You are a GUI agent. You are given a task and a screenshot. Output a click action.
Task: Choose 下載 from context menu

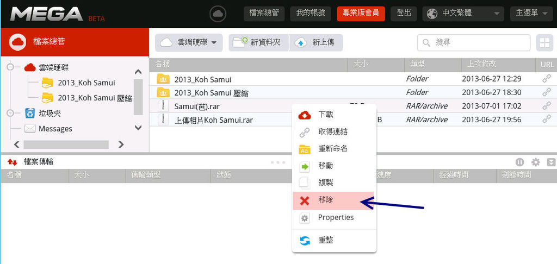coord(334,115)
